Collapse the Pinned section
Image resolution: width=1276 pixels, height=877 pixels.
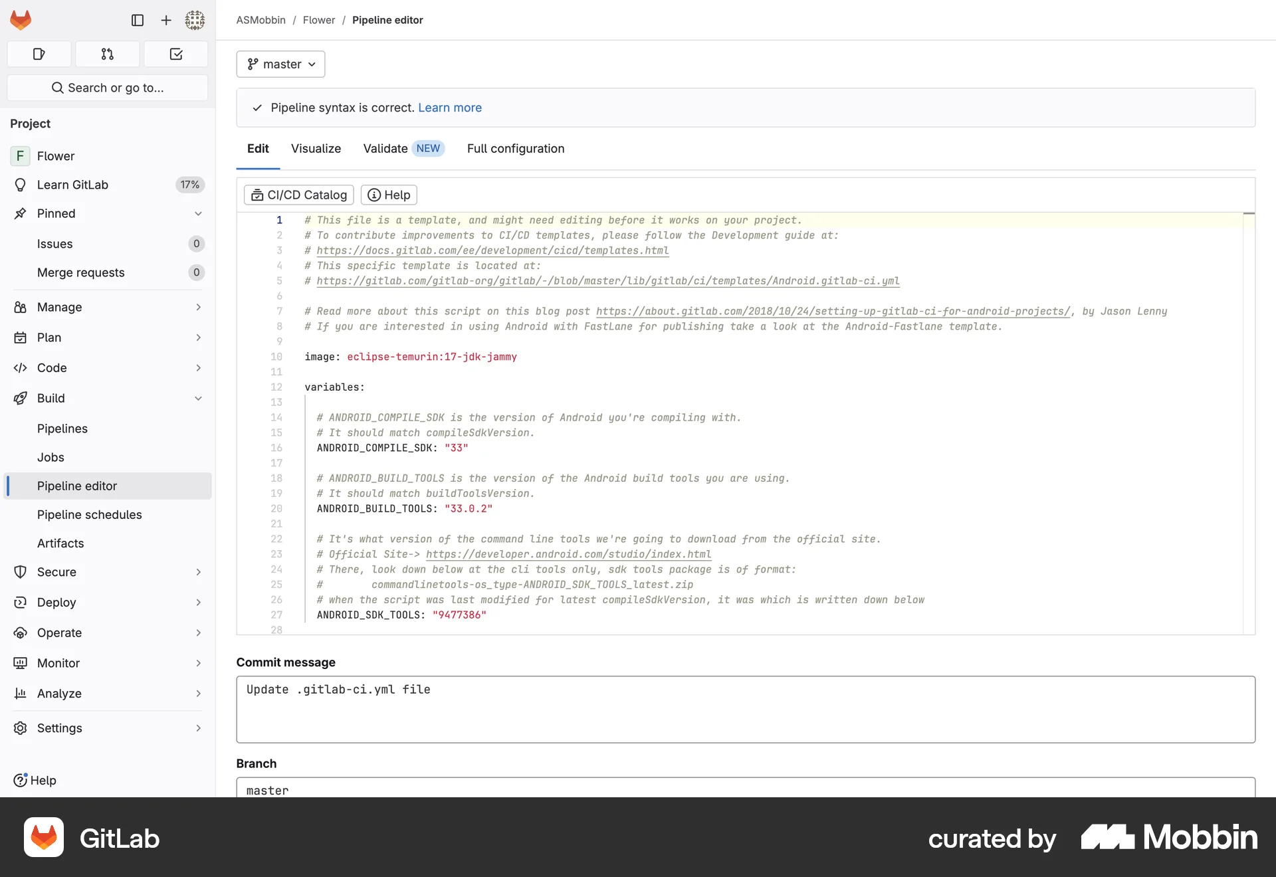pos(198,213)
